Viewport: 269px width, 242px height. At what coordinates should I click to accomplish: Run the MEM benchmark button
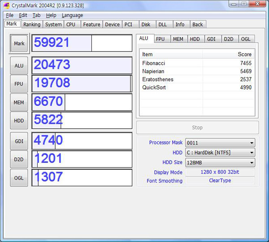click(x=19, y=102)
